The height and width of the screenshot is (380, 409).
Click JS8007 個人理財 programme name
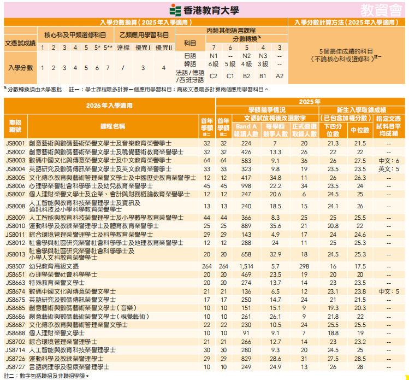[109, 194]
